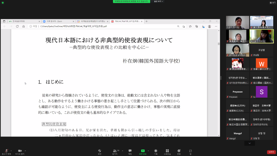Image resolution: width=277 pixels, height=156 pixels.
Task: Click the boxed 典型的使役表現 label in PDF
Action: pos(54,124)
